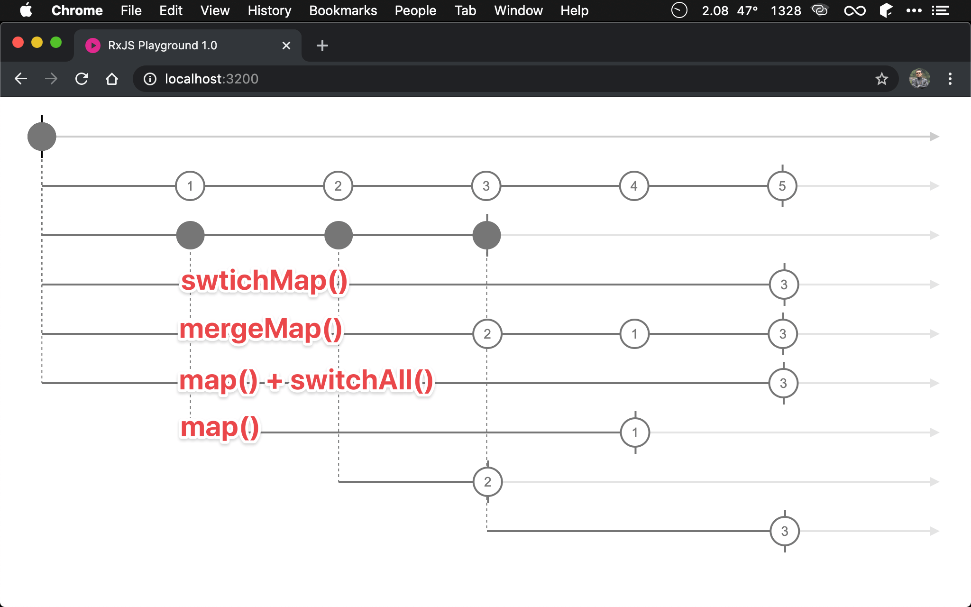
Task: Open the View menu
Action: coord(215,10)
